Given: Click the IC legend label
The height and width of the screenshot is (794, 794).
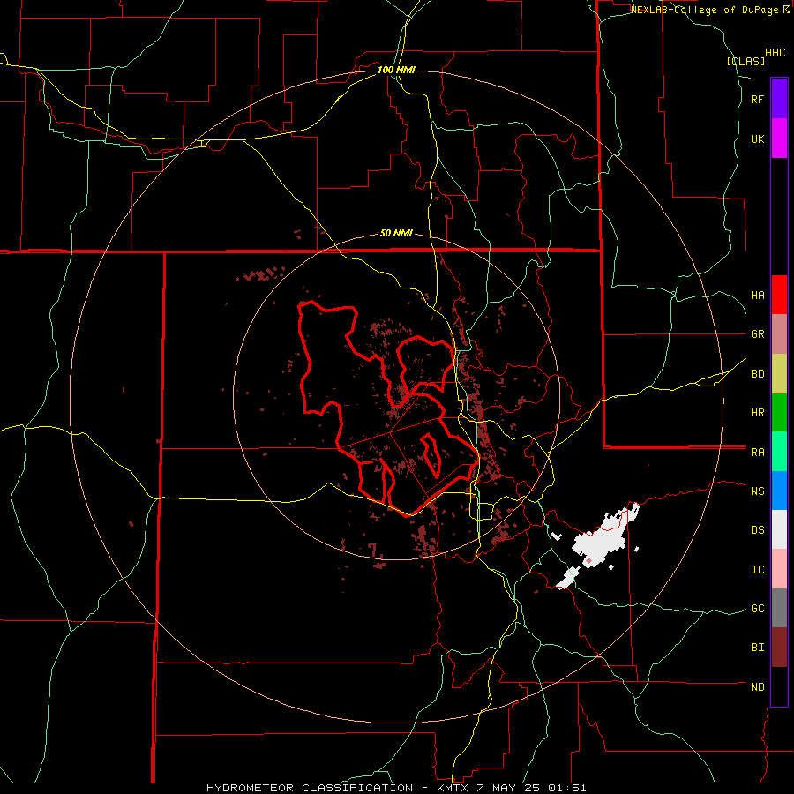Looking at the screenshot, I should 757,570.
